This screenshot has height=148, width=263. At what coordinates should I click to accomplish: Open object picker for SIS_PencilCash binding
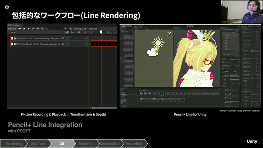[63, 38]
